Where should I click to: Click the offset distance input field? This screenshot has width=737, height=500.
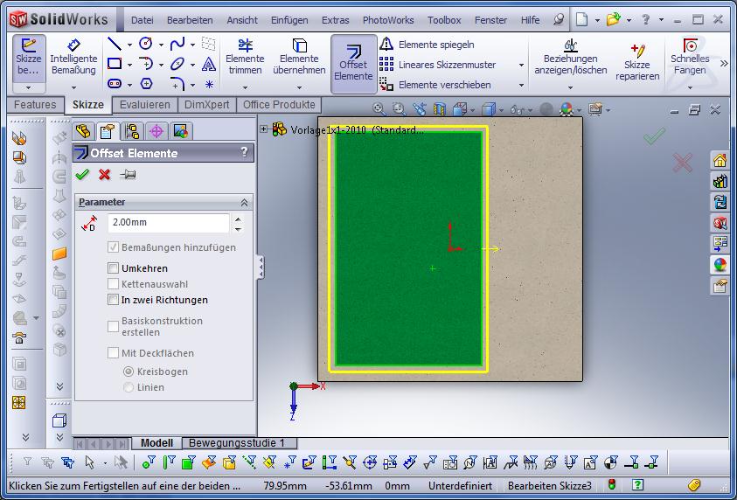(x=168, y=223)
